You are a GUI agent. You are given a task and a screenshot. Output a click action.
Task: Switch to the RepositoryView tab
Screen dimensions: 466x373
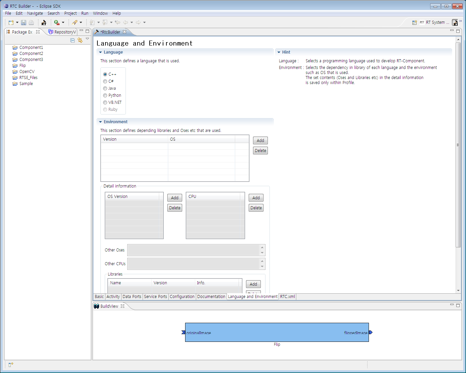(63, 32)
